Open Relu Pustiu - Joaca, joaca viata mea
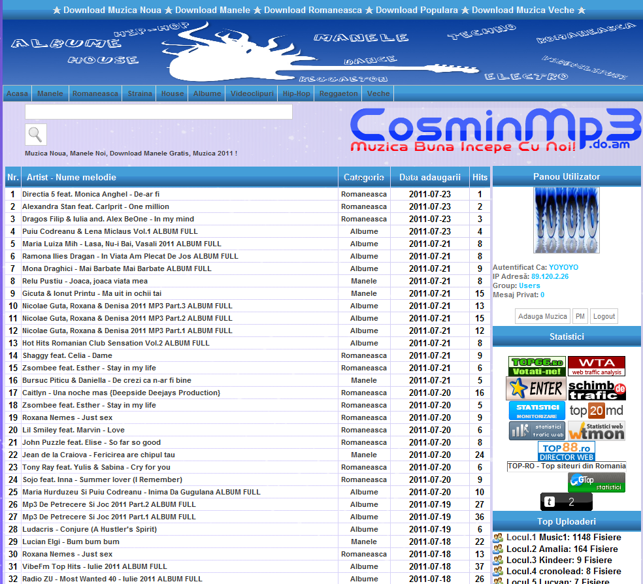The width and height of the screenshot is (643, 584). point(85,281)
